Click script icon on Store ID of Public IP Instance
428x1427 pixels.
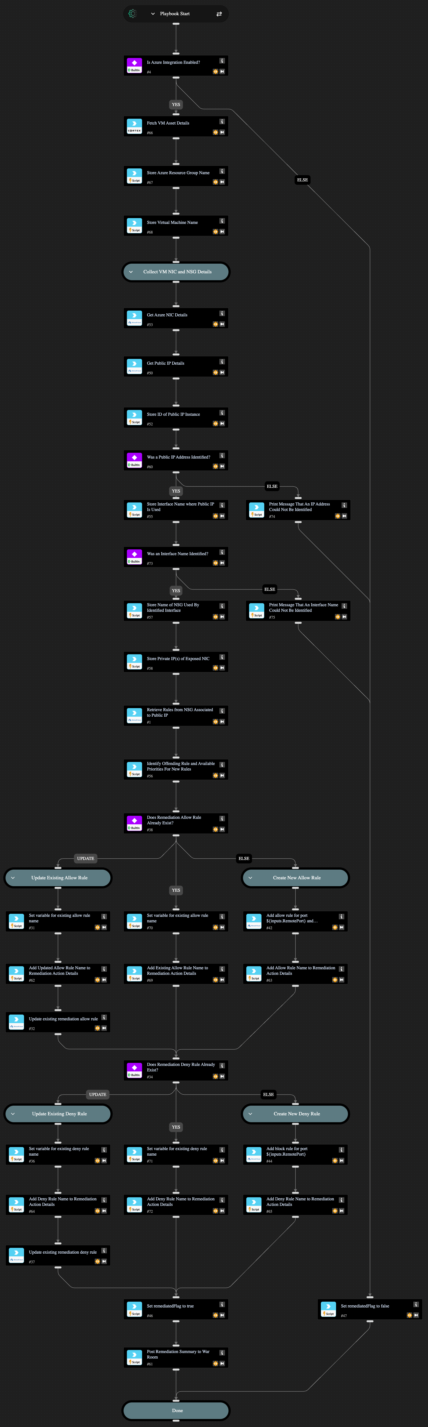pos(134,418)
